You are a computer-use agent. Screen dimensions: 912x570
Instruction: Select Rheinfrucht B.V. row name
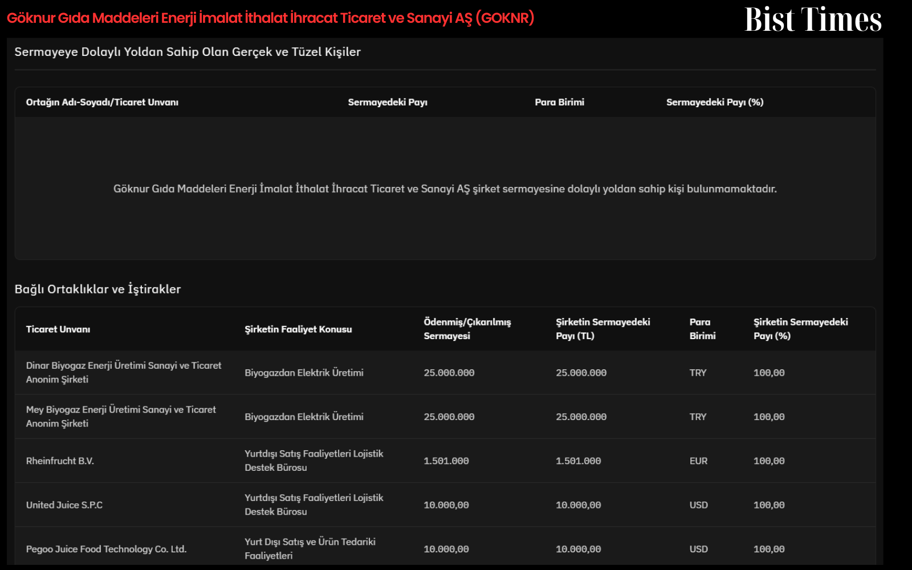60,461
